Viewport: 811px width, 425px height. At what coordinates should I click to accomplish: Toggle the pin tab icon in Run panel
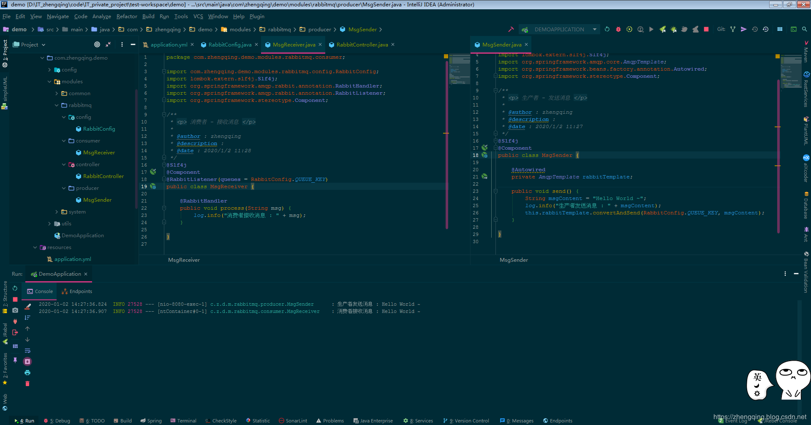tap(15, 360)
